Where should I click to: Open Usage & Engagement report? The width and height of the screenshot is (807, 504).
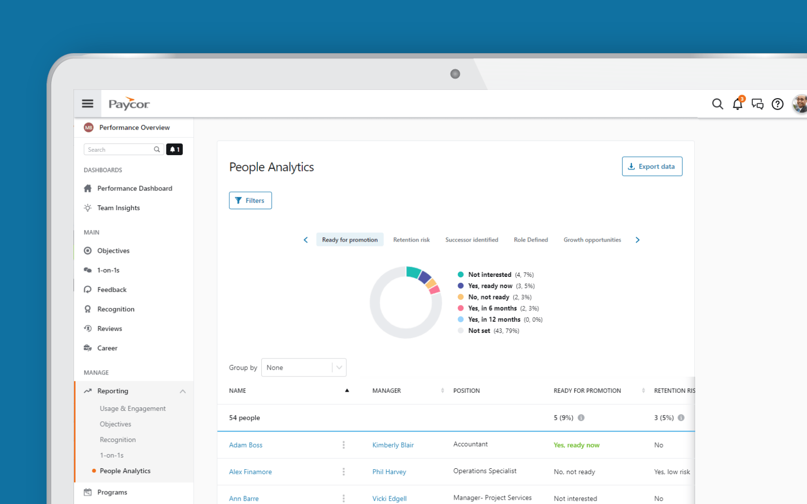coord(133,408)
